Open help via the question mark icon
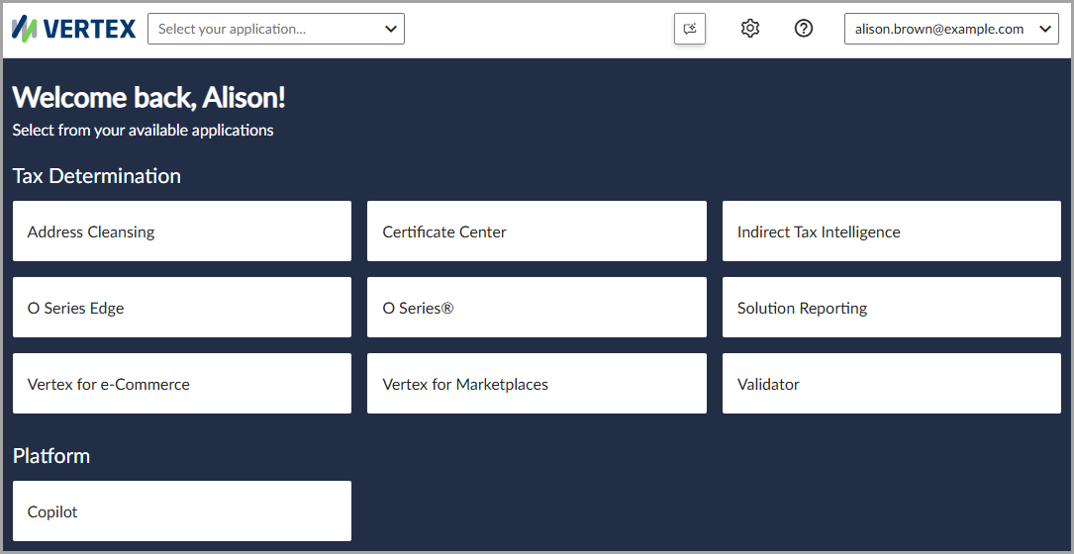The width and height of the screenshot is (1074, 554). (x=804, y=29)
